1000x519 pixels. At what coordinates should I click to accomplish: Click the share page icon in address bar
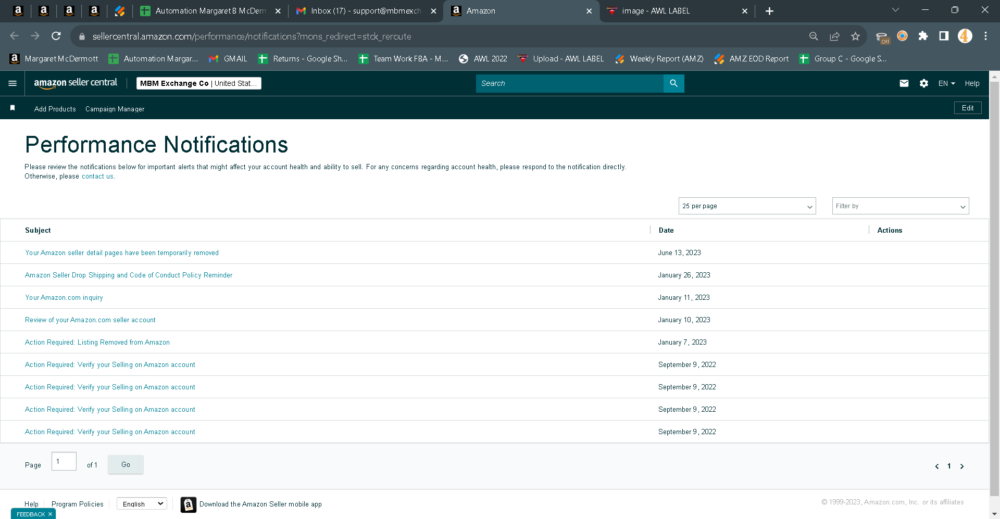834,36
